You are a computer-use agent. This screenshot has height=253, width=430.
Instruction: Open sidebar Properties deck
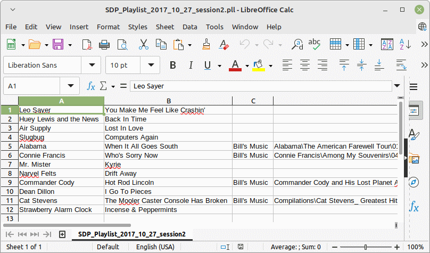[x=414, y=111]
